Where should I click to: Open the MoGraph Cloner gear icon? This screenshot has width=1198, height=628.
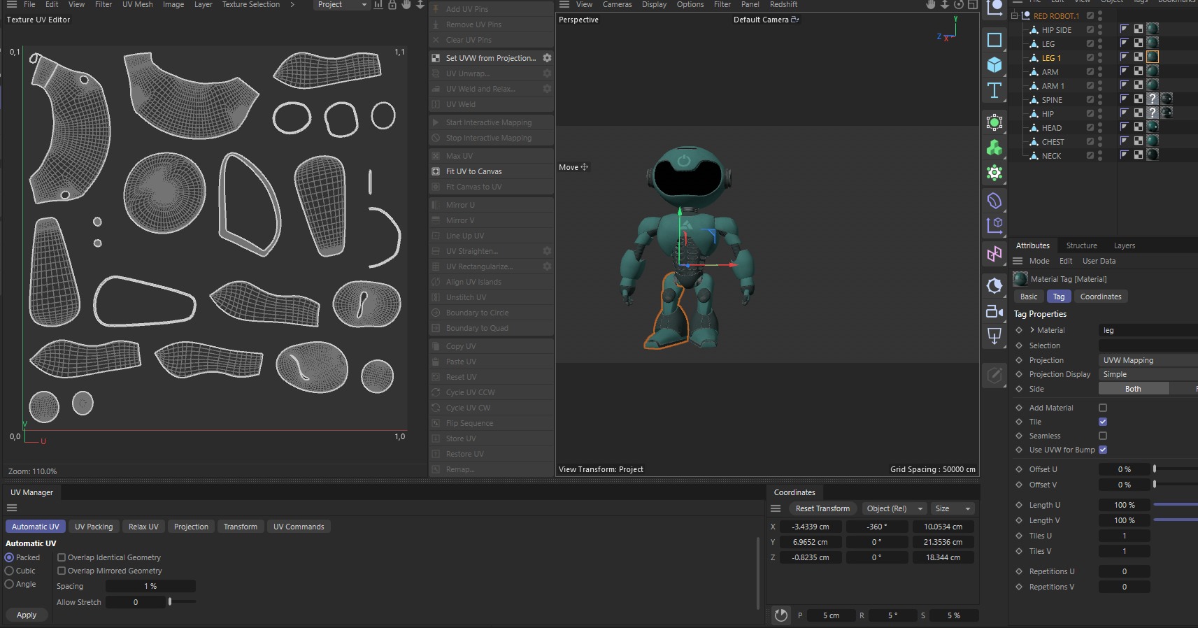pyautogui.click(x=994, y=172)
